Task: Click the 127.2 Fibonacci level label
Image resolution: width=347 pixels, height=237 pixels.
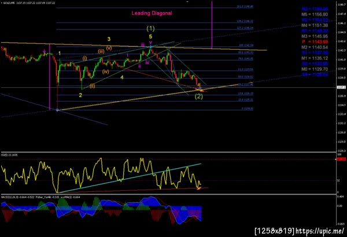Action: coord(245,28)
